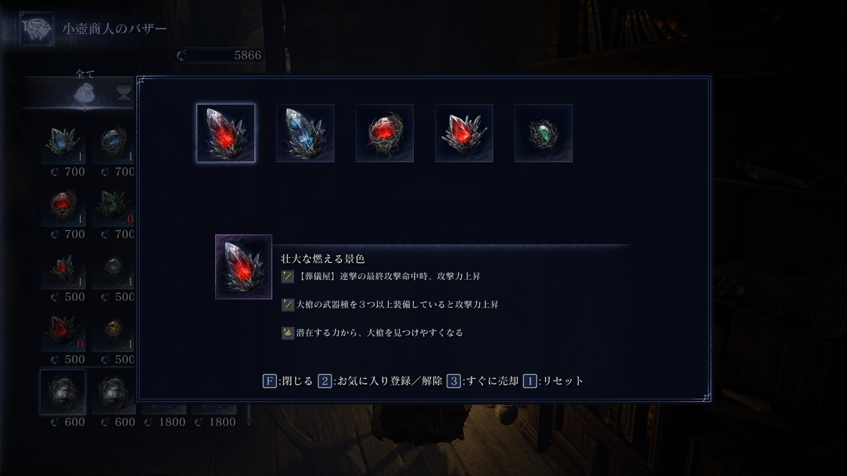Switch to the chalice category tab
This screenshot has height=476, width=847.
124,93
